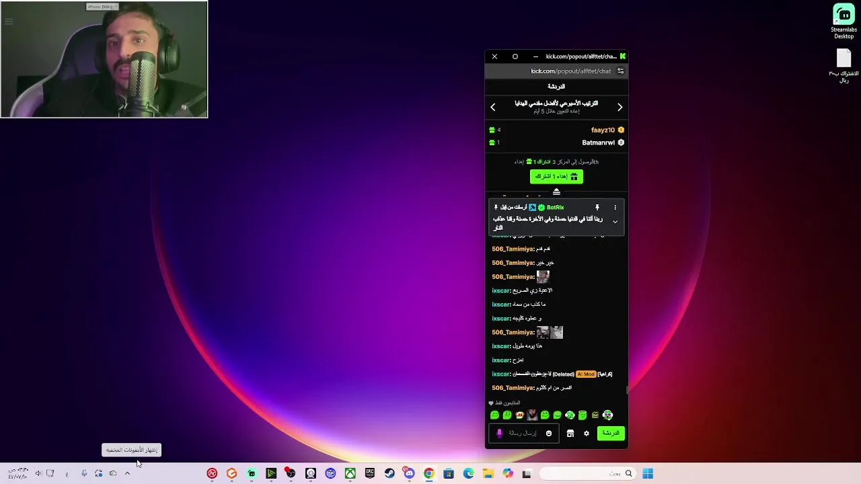
Task: Click the taskbar search box
Action: coord(587,473)
